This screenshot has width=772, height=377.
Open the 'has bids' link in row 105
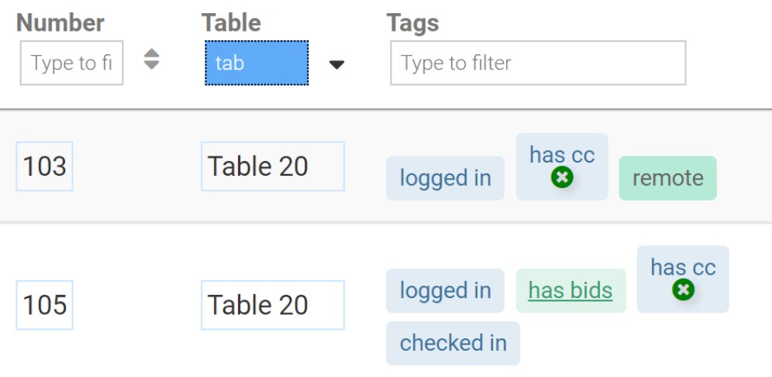point(570,290)
